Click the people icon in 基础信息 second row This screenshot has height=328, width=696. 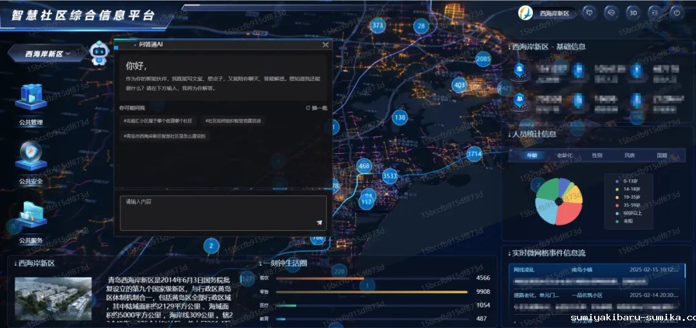[x=519, y=100]
